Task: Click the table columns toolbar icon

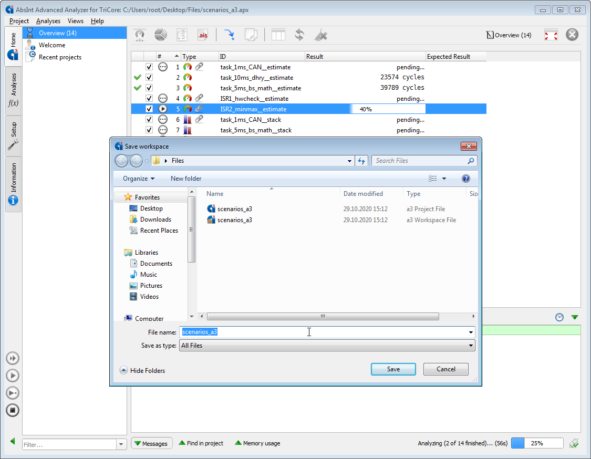Action: [x=278, y=35]
